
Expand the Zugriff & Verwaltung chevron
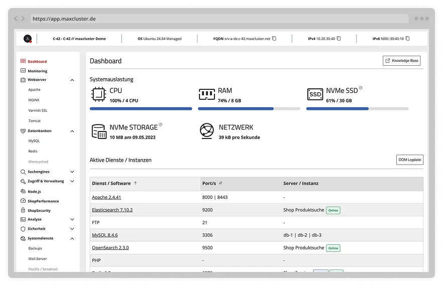[72, 181]
